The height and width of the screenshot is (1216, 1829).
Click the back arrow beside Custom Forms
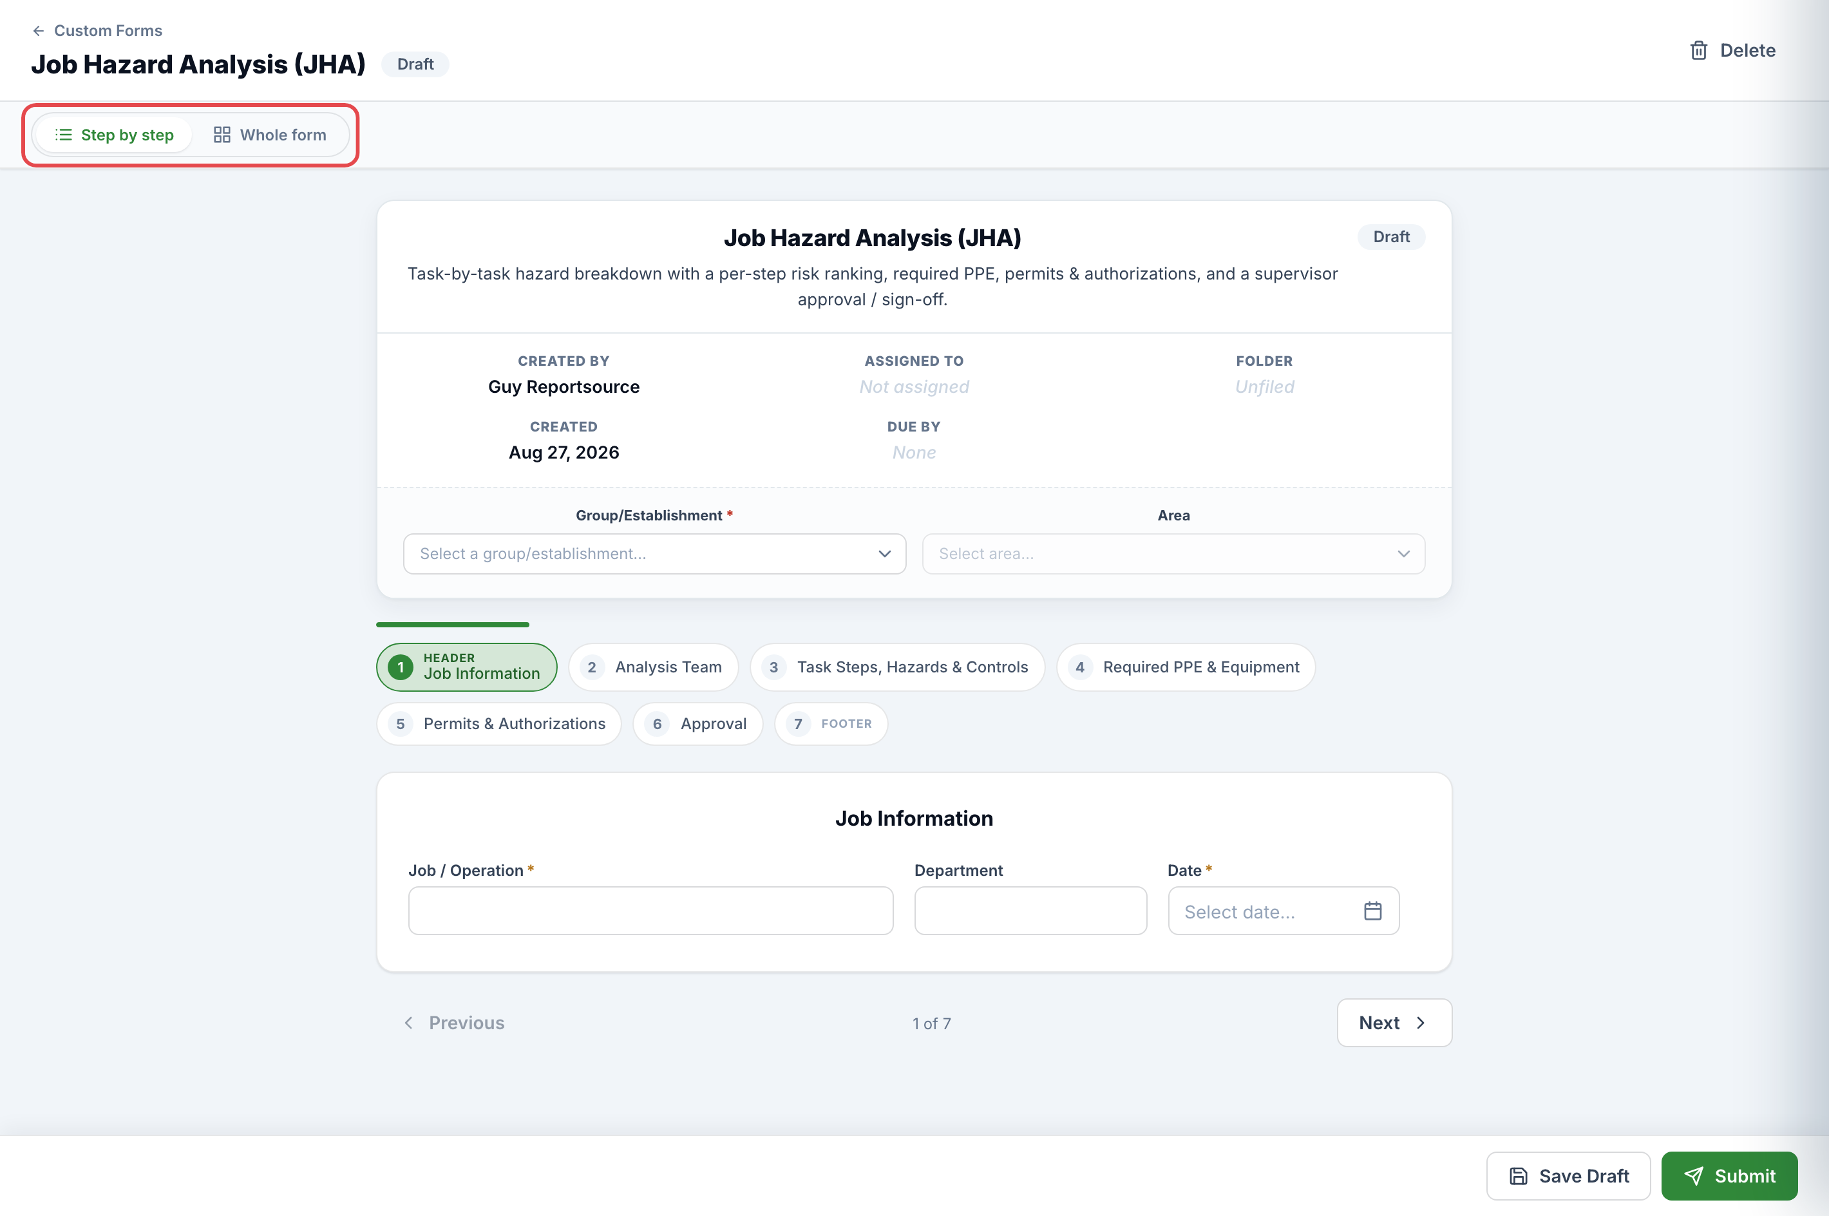(x=38, y=31)
